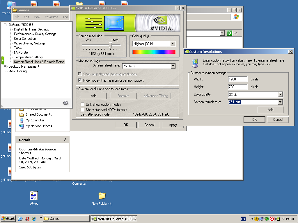Enable Show standard HDTV formats checkbox

pos(82,109)
